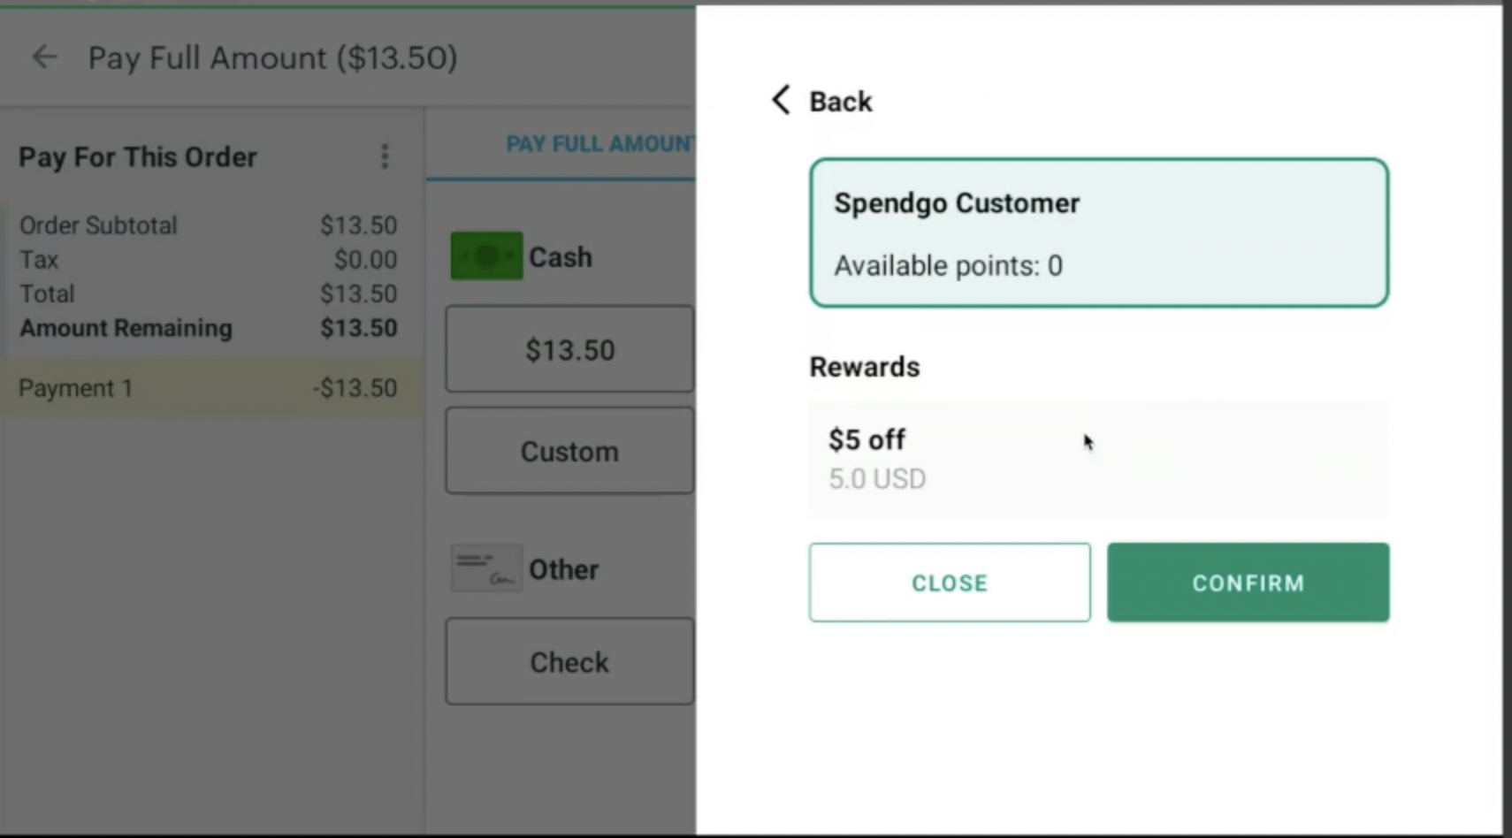The image size is (1512, 838).
Task: Select the Check payment button
Action: pyautogui.click(x=569, y=662)
